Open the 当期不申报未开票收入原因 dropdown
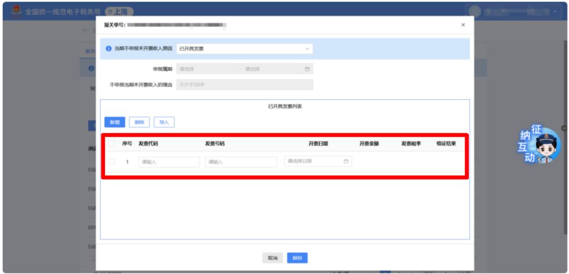Image resolution: width=569 pixels, height=274 pixels. pyautogui.click(x=244, y=48)
